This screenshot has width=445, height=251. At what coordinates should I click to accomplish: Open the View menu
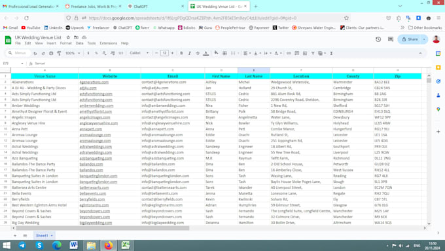(39, 43)
